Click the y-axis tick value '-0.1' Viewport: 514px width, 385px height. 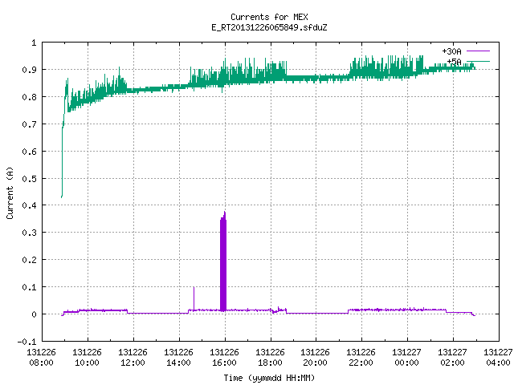pos(27,342)
